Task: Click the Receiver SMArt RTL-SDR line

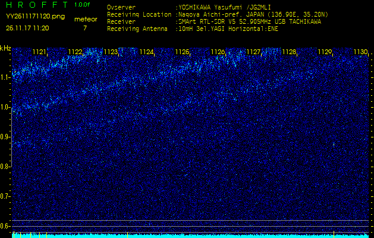Action: tap(249, 21)
